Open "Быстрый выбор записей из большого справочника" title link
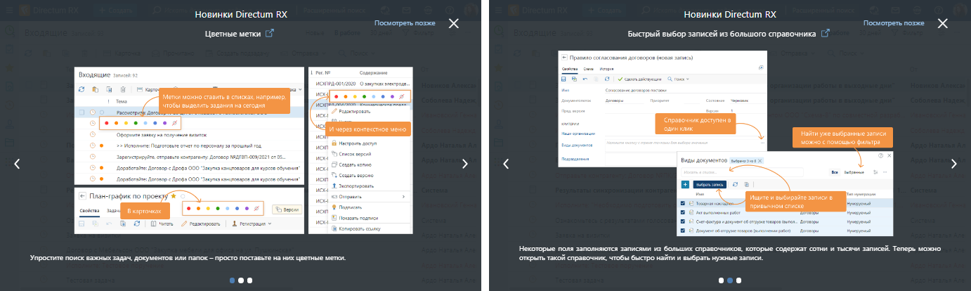This screenshot has width=971, height=291. click(722, 34)
